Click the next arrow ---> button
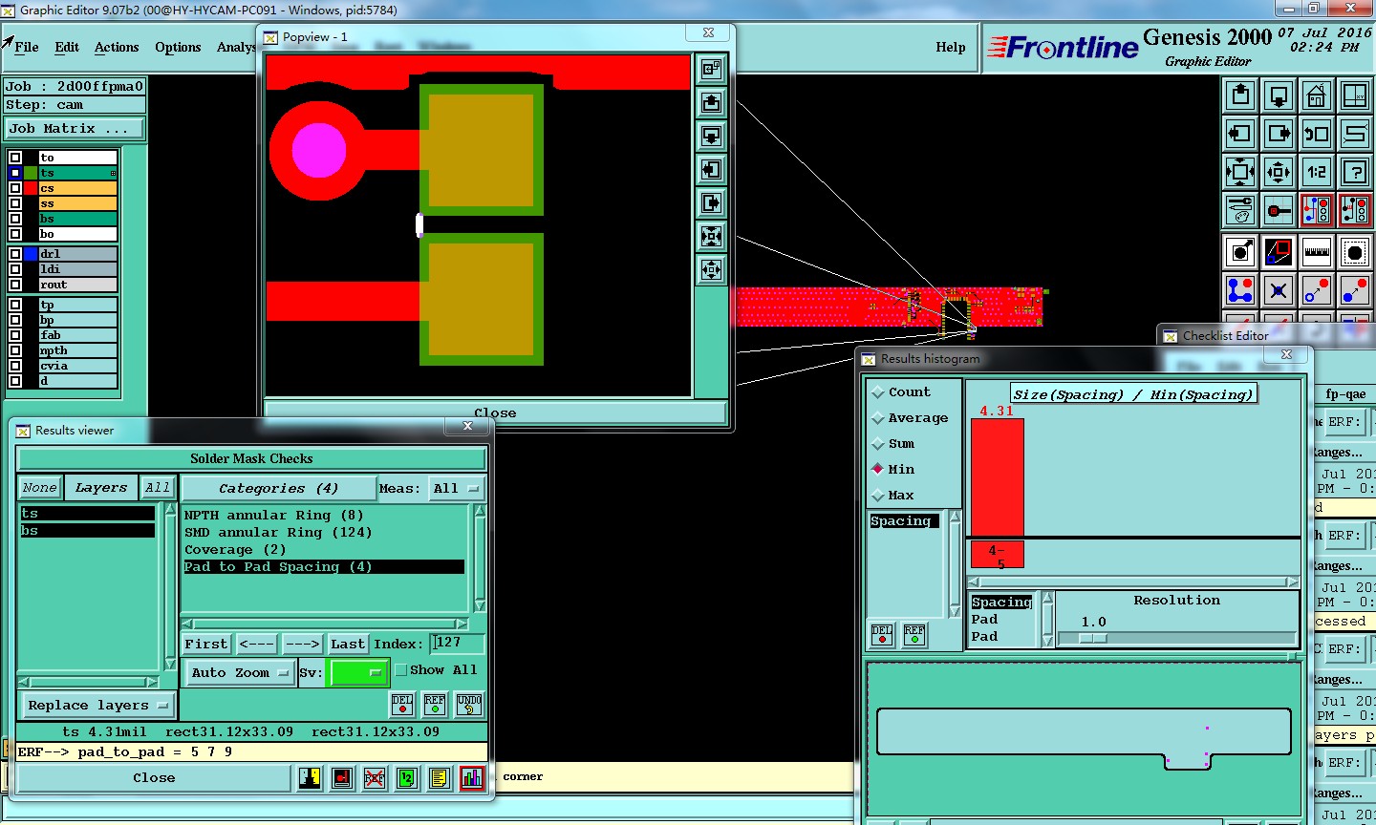The height and width of the screenshot is (825, 1376). (x=302, y=645)
